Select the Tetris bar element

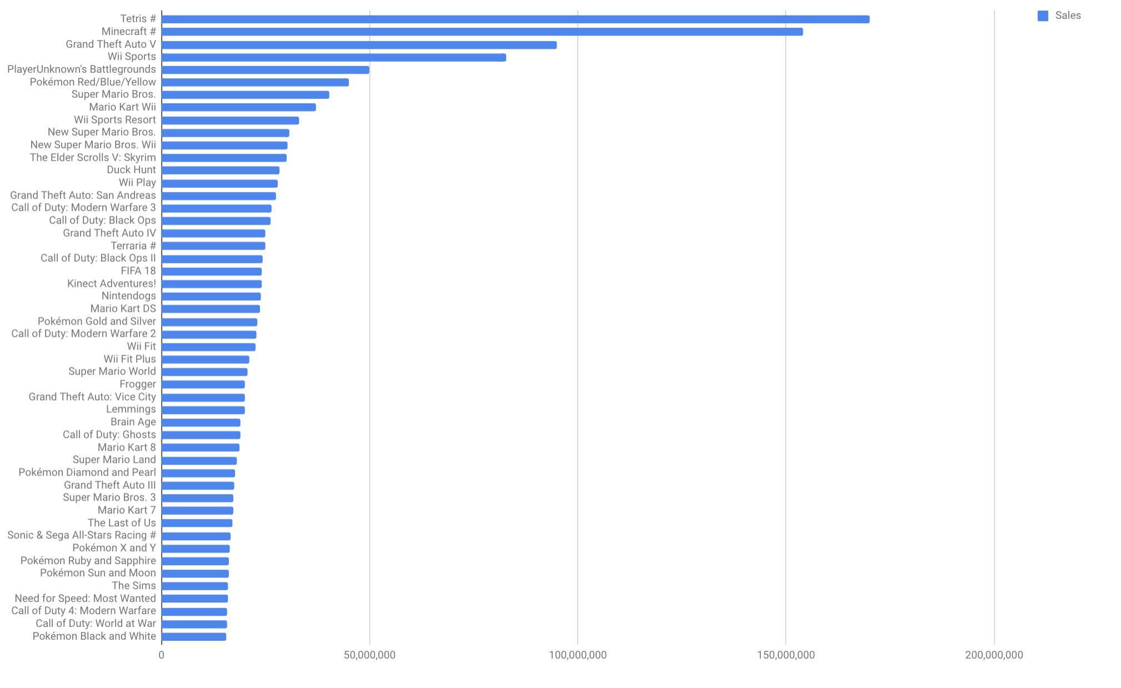point(552,15)
